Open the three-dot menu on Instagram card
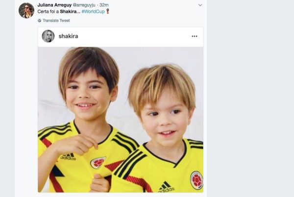 tap(195, 36)
